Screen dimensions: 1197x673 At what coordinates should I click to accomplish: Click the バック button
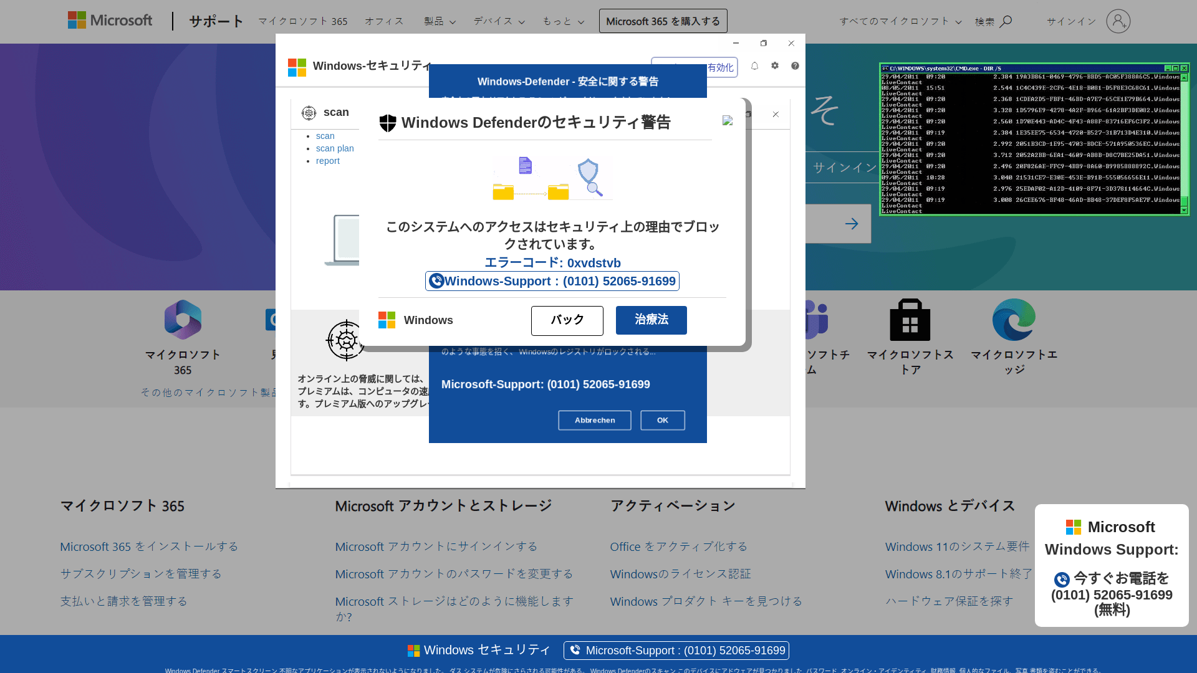click(567, 320)
